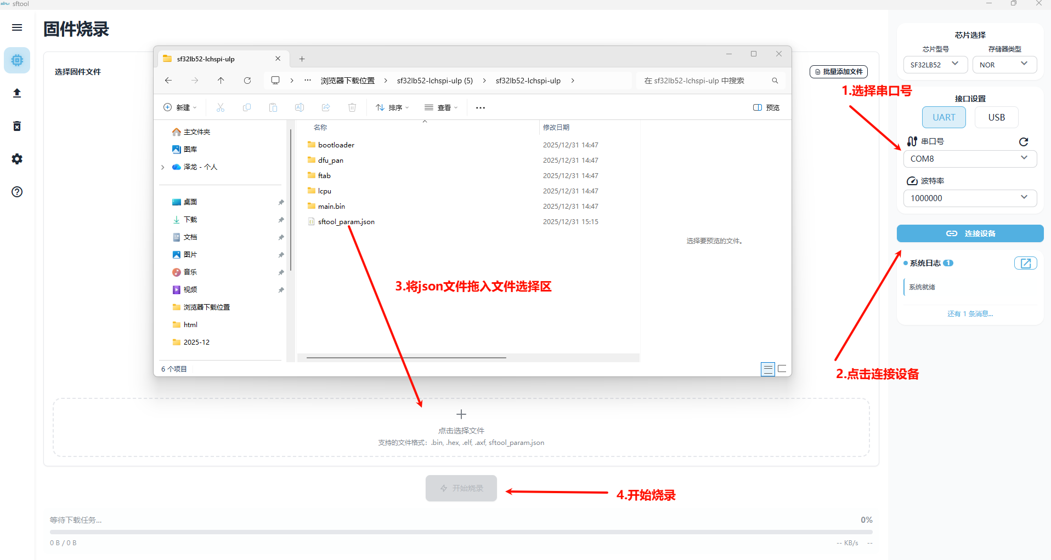The width and height of the screenshot is (1051, 560).
Task: Pop out the system log panel
Action: pyautogui.click(x=1025, y=264)
